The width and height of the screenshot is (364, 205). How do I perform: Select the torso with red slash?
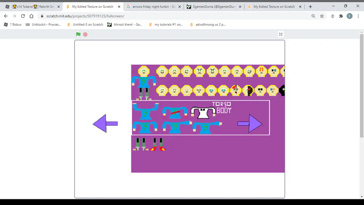[175, 113]
